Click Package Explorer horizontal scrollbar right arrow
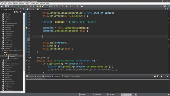170x96 pixels. [x=22, y=92]
